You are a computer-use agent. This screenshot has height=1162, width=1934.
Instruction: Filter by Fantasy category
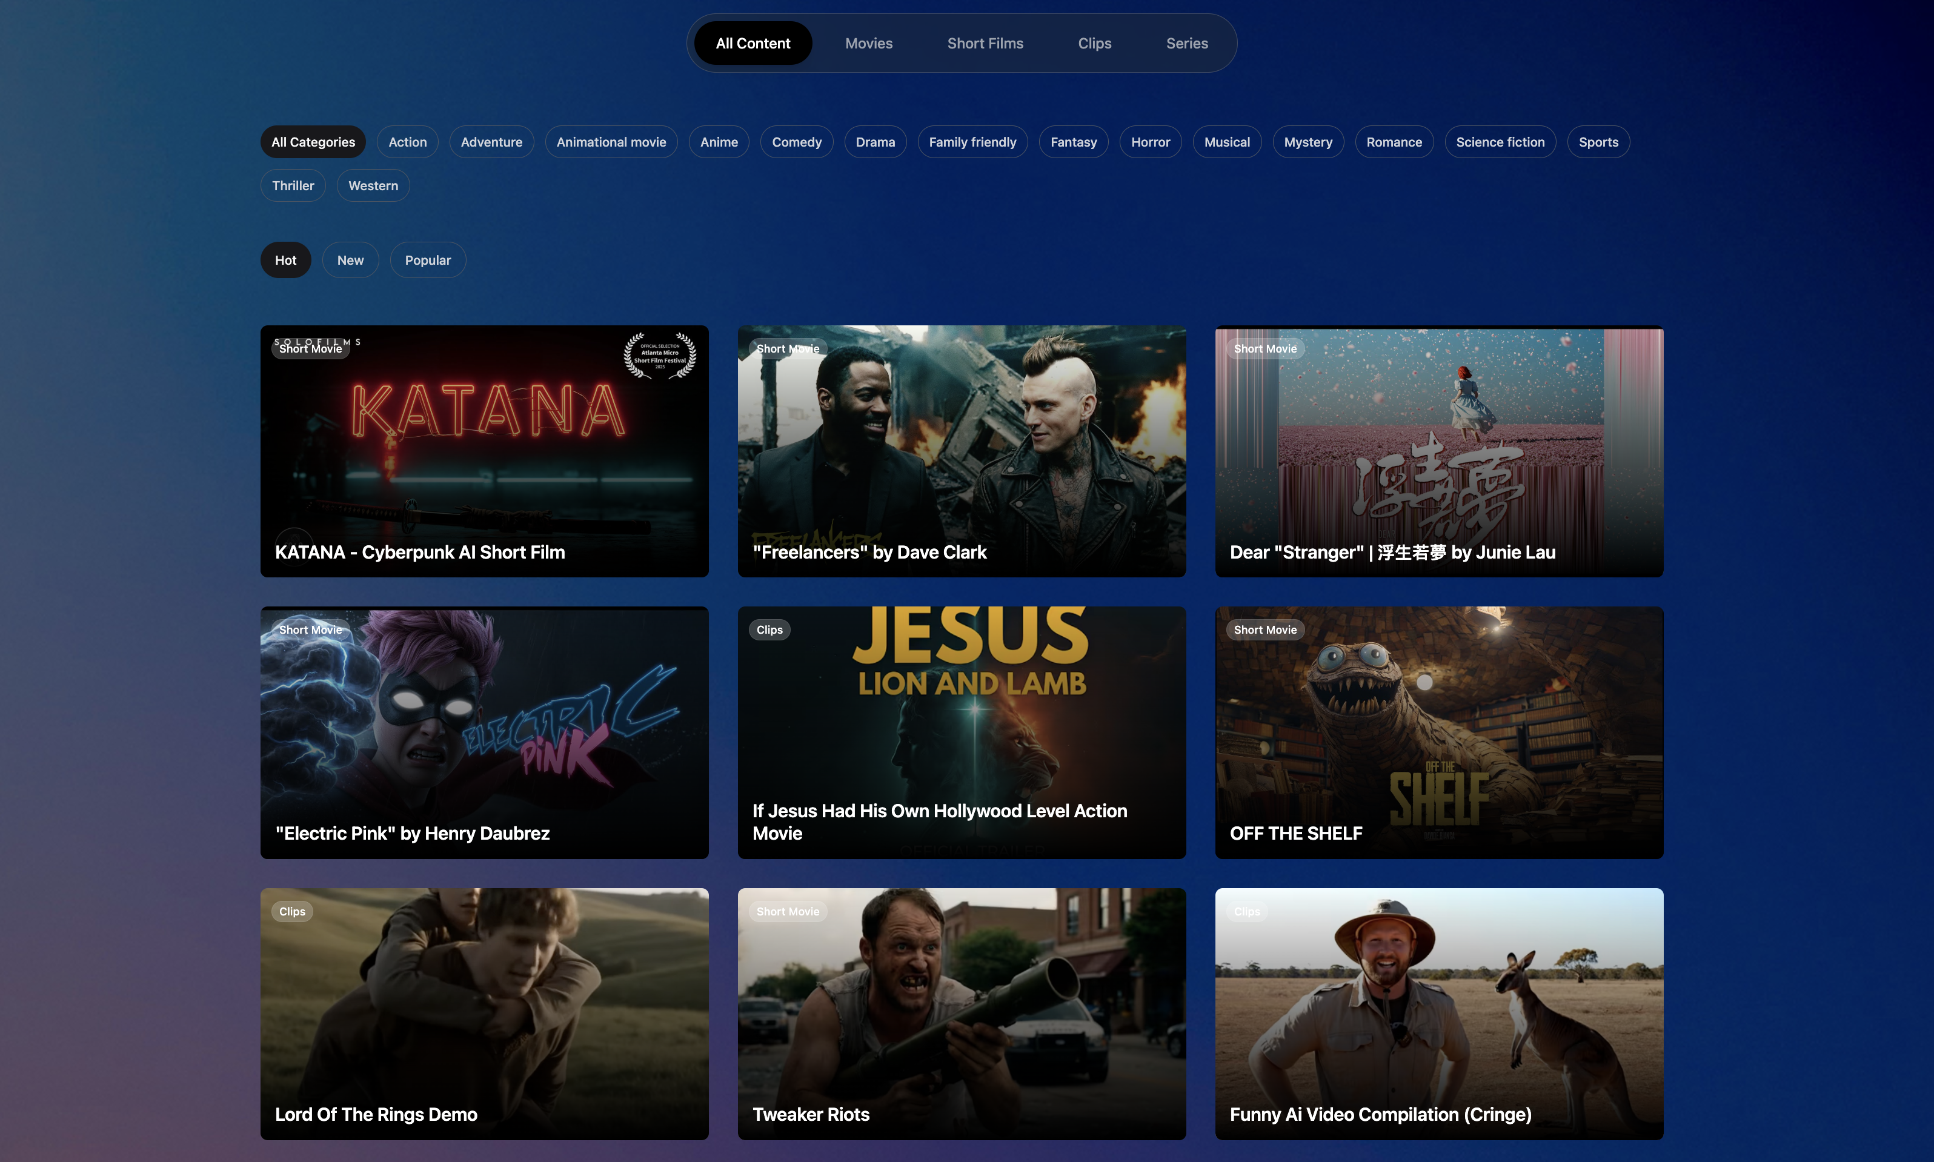click(1074, 142)
